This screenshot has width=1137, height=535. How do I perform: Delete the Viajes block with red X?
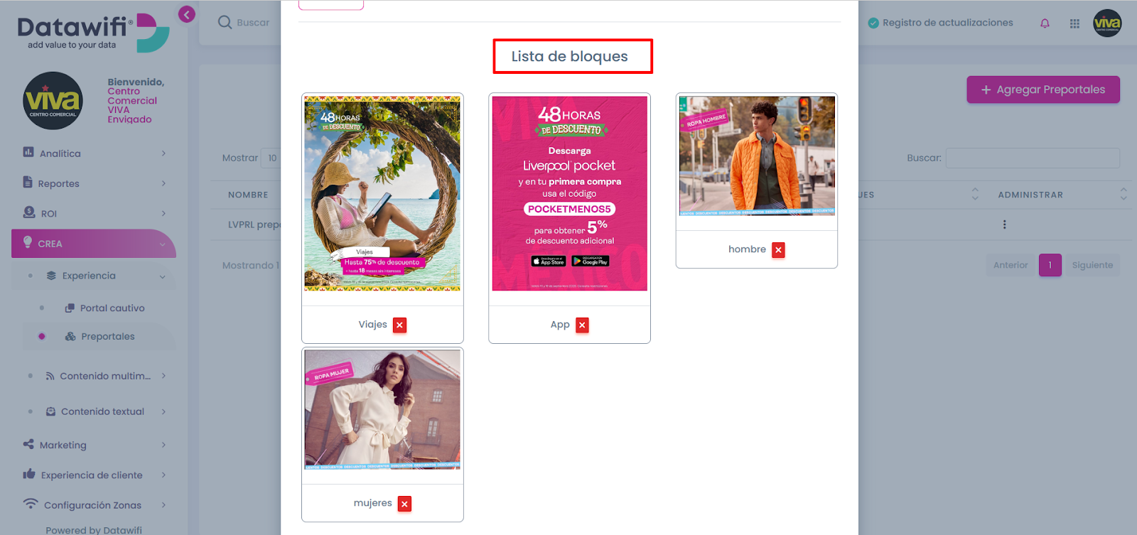tap(400, 325)
